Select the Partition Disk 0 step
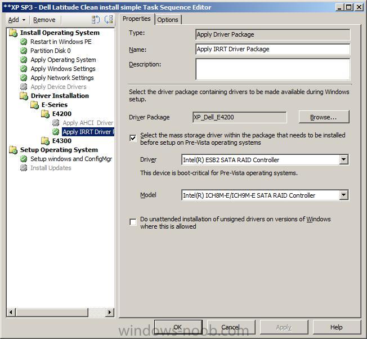 coord(50,51)
